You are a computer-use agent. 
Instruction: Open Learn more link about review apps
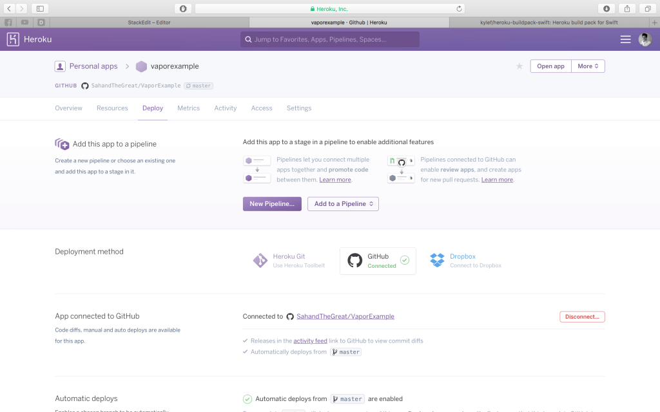(x=497, y=180)
